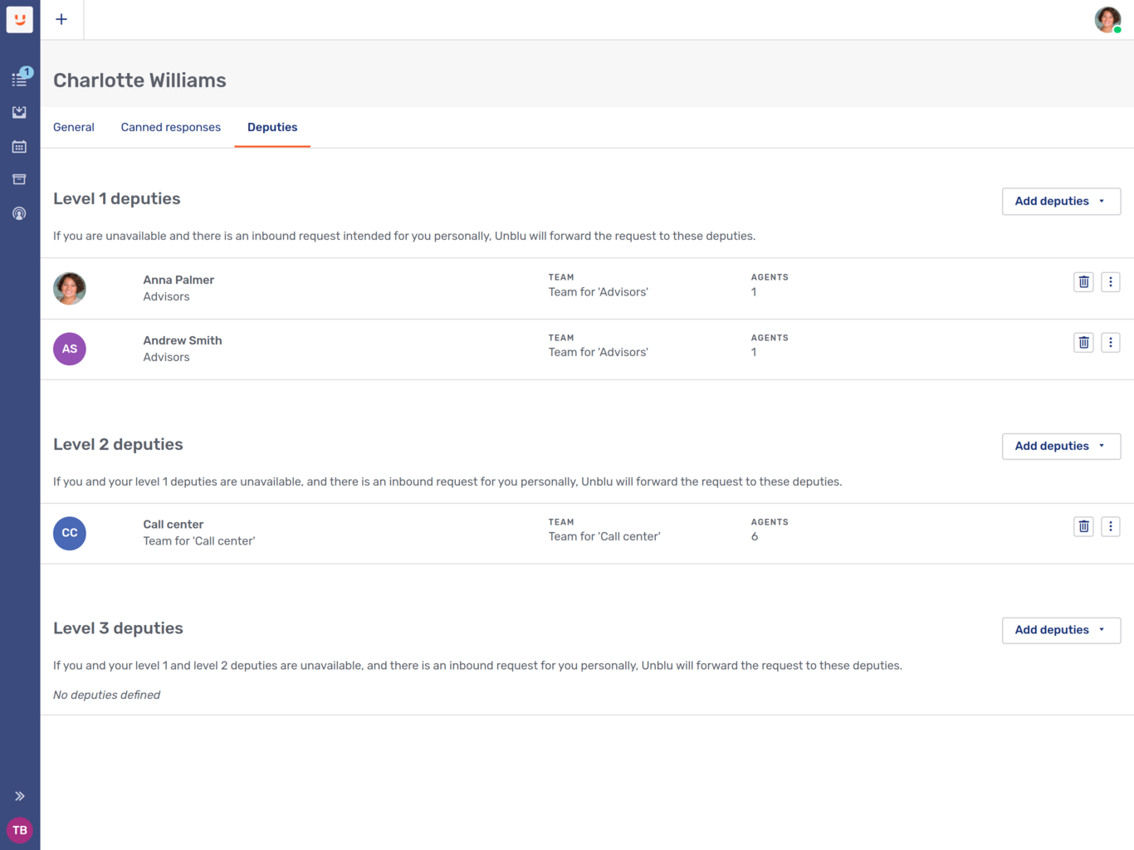This screenshot has height=850, width=1134.
Task: Open the archive icon in sidebar
Action: click(20, 179)
